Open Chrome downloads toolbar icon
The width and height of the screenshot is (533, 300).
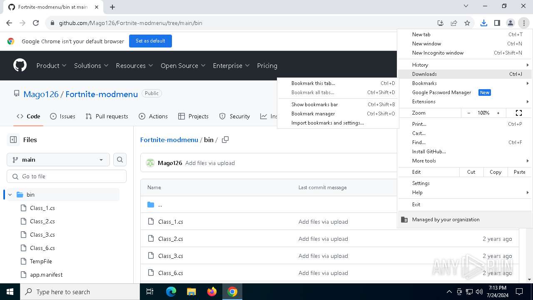click(x=483, y=23)
